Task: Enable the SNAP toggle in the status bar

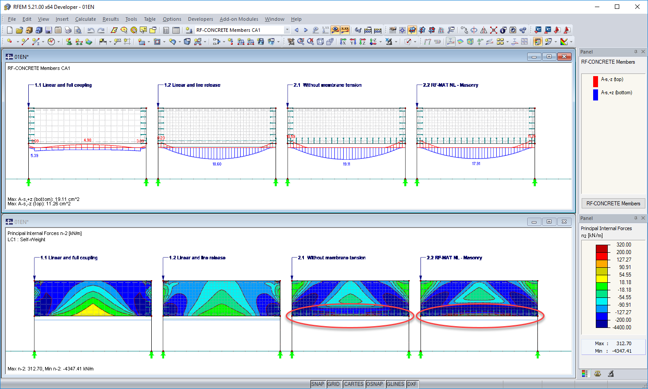Action: pos(318,384)
